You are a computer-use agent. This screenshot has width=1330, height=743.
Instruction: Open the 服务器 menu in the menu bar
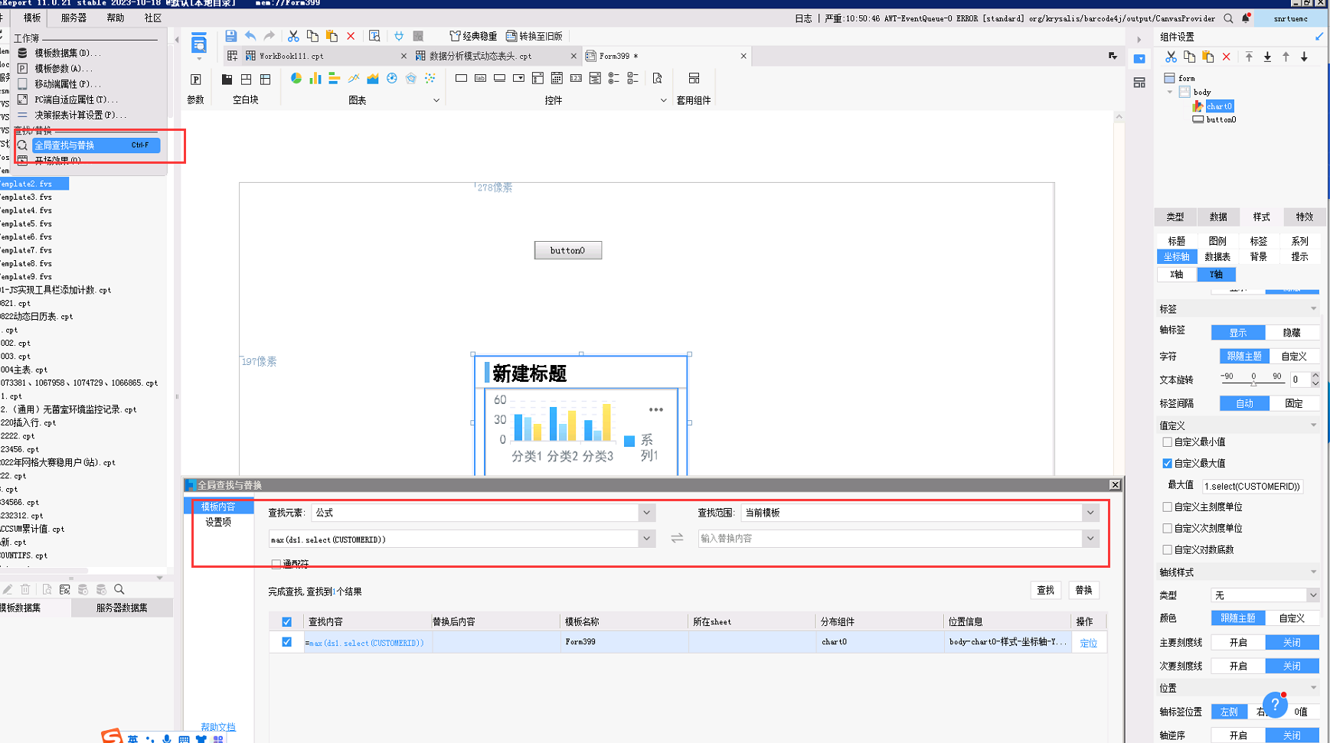pos(74,18)
